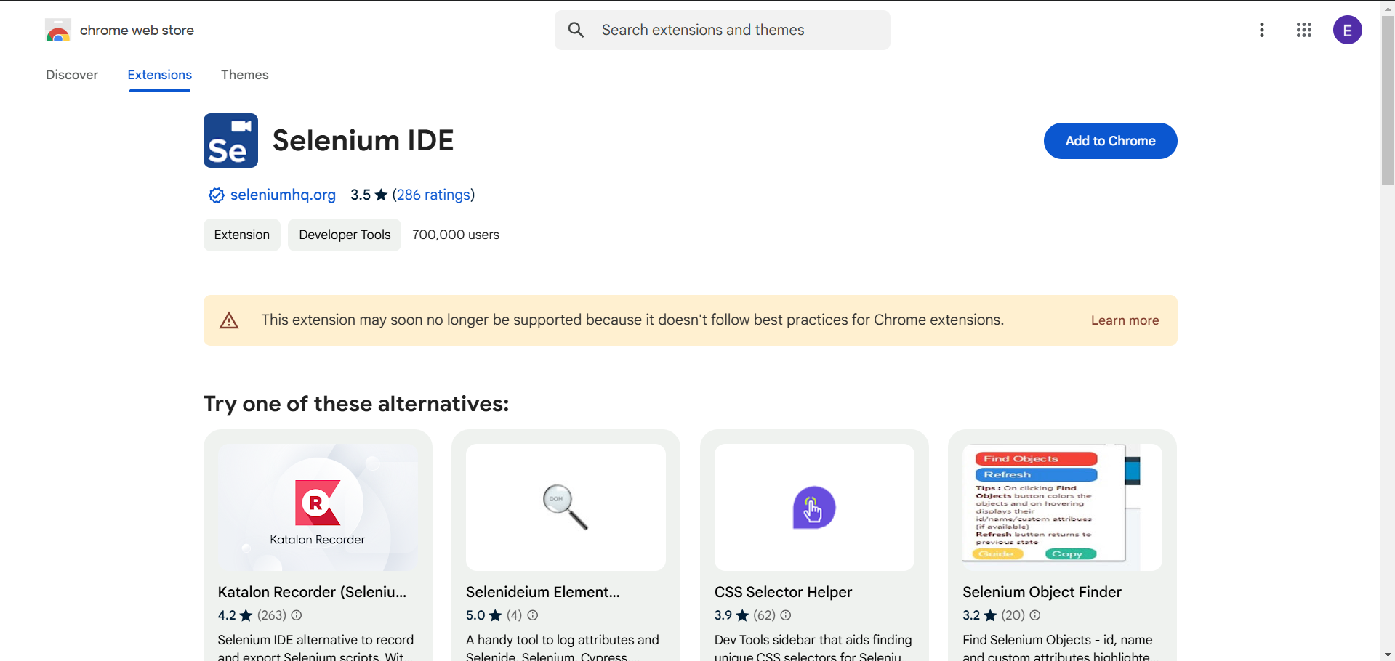Click the verified publisher badge icon
The image size is (1395, 661).
point(217,195)
